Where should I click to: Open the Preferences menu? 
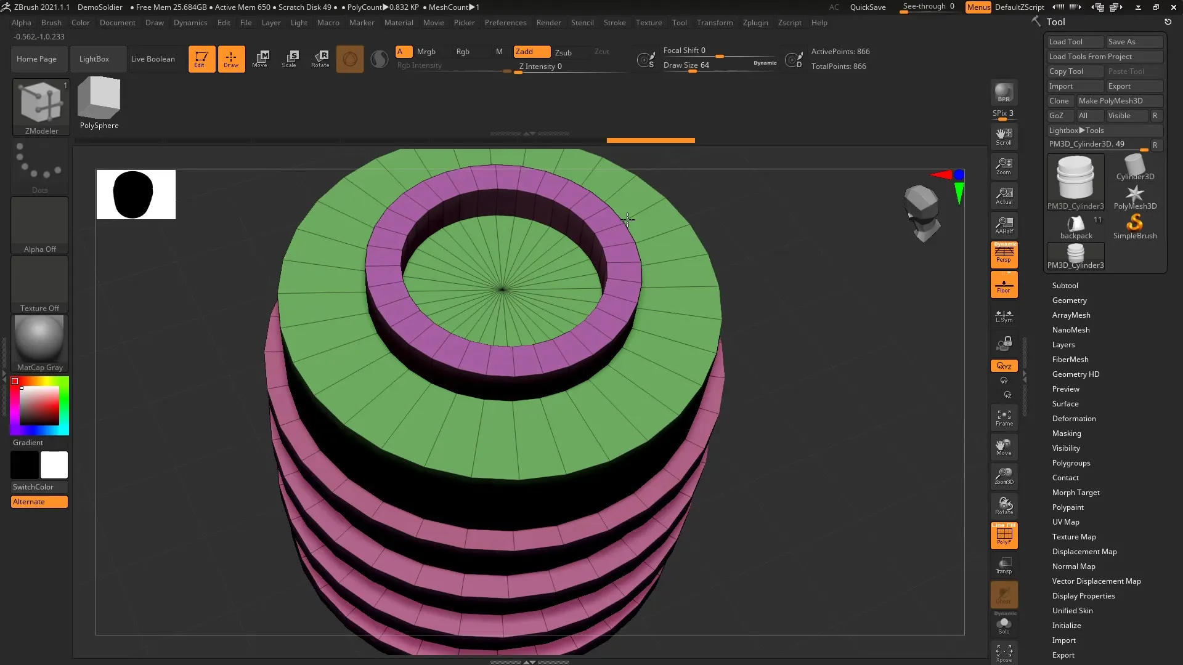(x=505, y=23)
